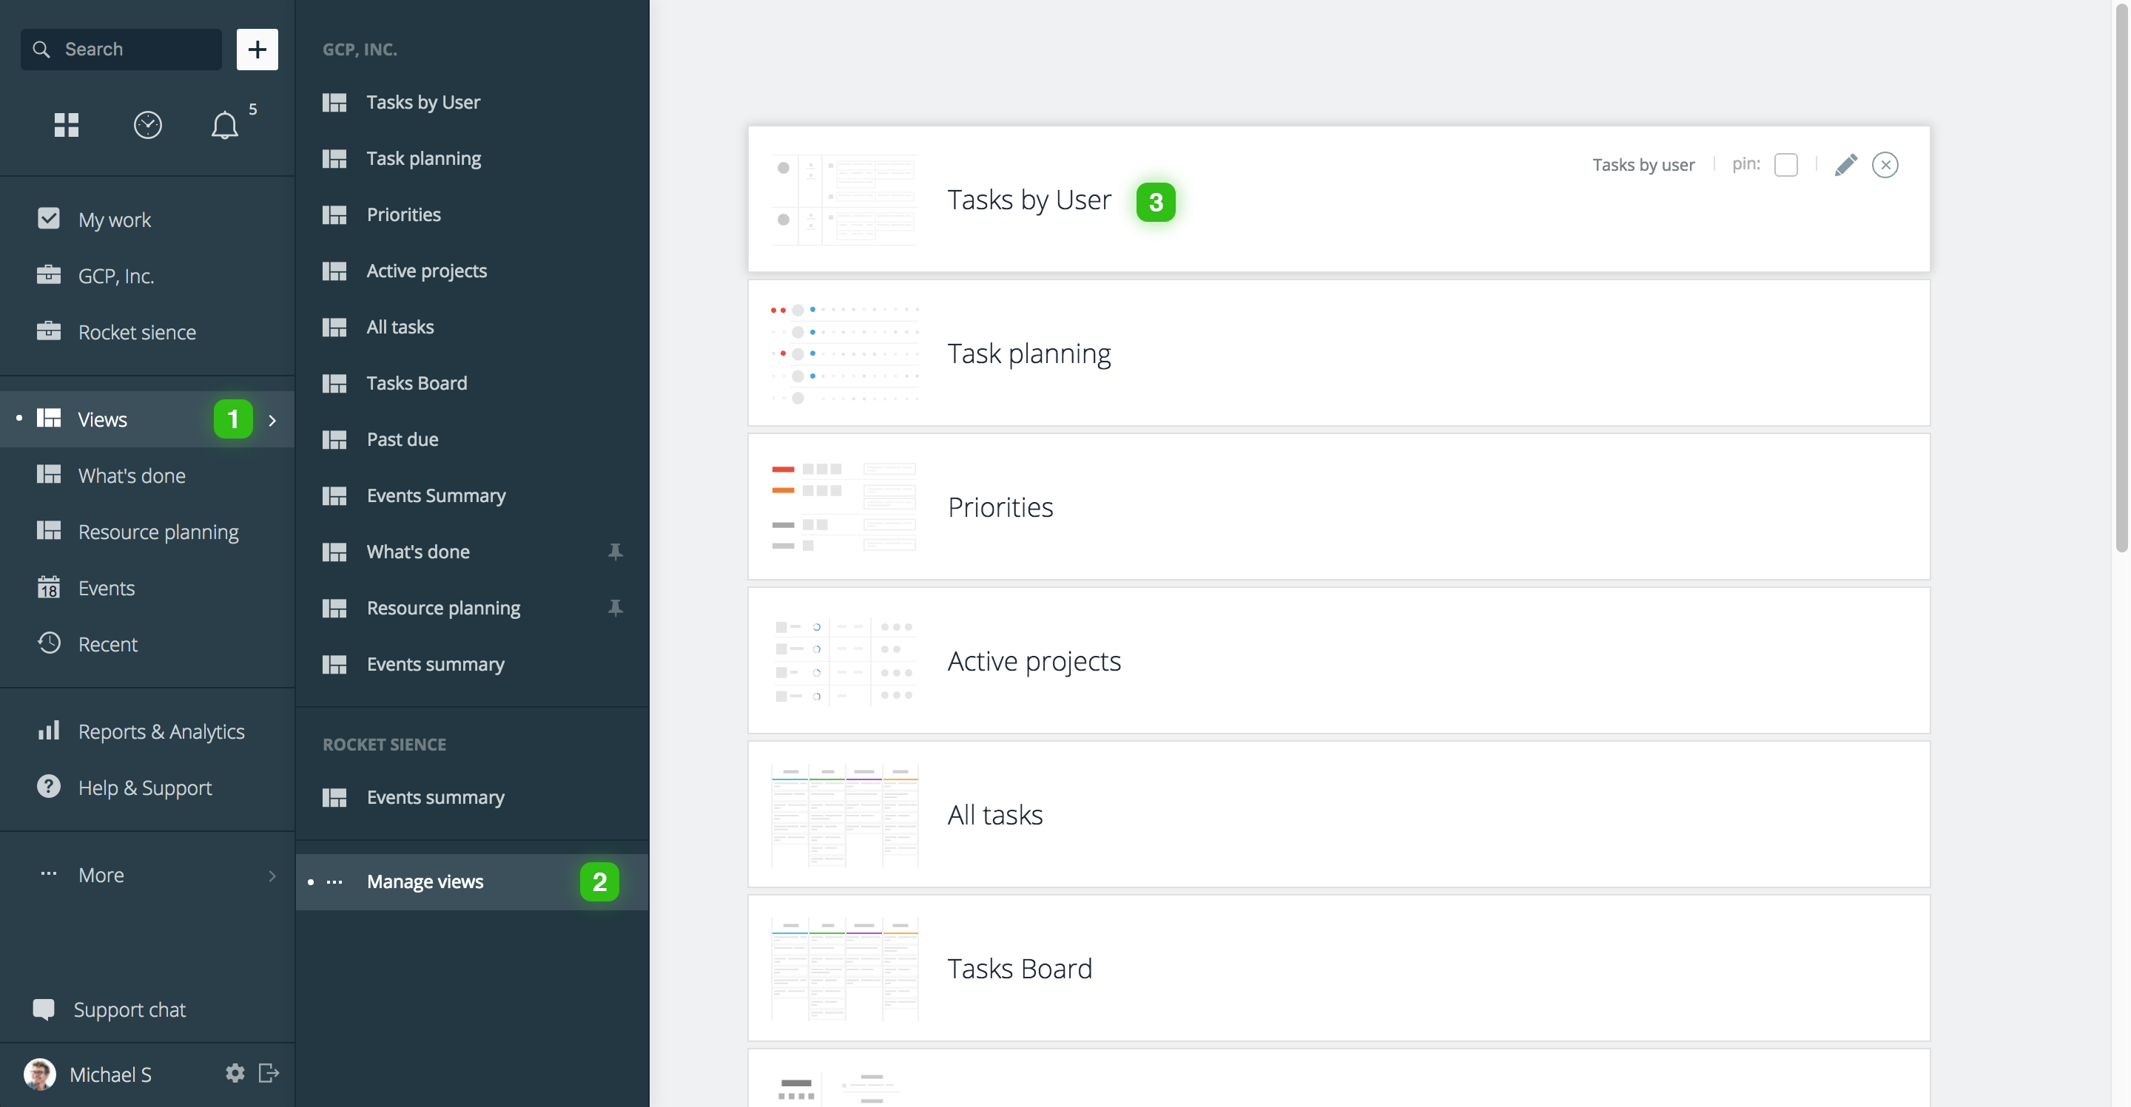
Task: Delete the Tasks by User view with the X icon
Action: 1885,164
